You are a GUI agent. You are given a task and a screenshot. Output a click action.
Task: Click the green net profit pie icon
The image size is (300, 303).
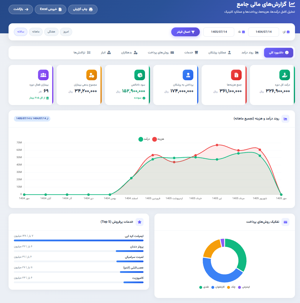(x=140, y=75)
